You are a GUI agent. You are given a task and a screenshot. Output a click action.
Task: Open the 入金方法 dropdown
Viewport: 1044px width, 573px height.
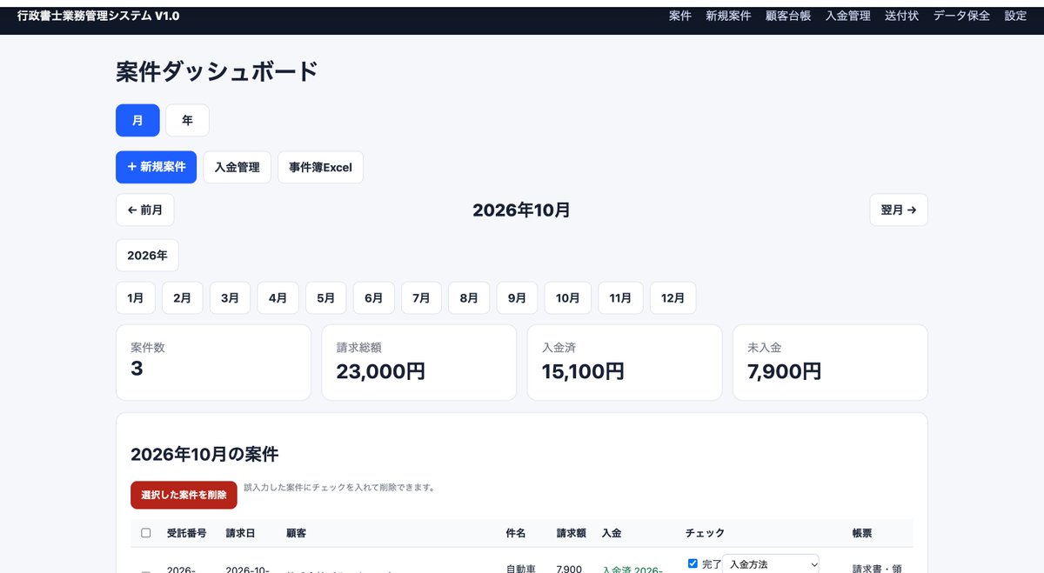pyautogui.click(x=771, y=564)
